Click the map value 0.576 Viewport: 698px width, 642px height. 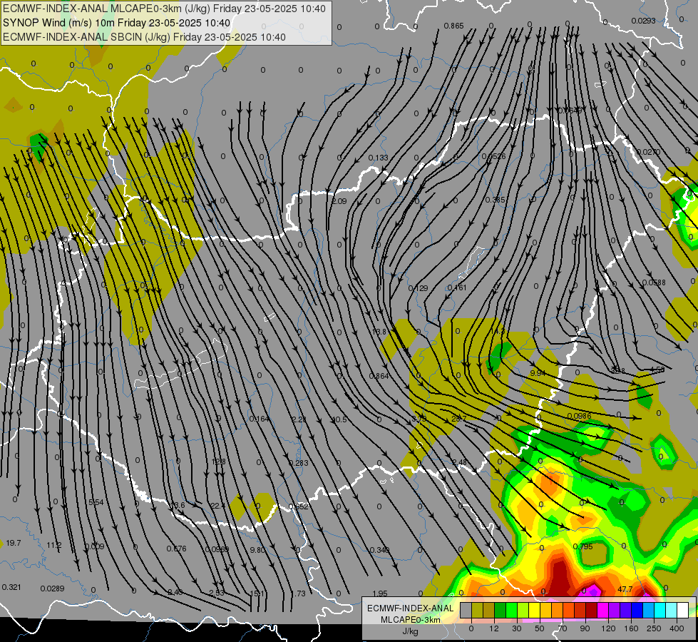[176, 549]
